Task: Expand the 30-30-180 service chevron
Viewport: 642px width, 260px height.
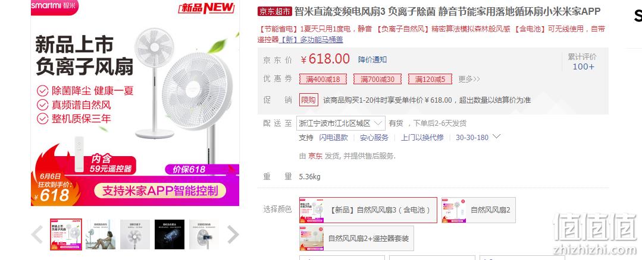Action: pos(496,137)
